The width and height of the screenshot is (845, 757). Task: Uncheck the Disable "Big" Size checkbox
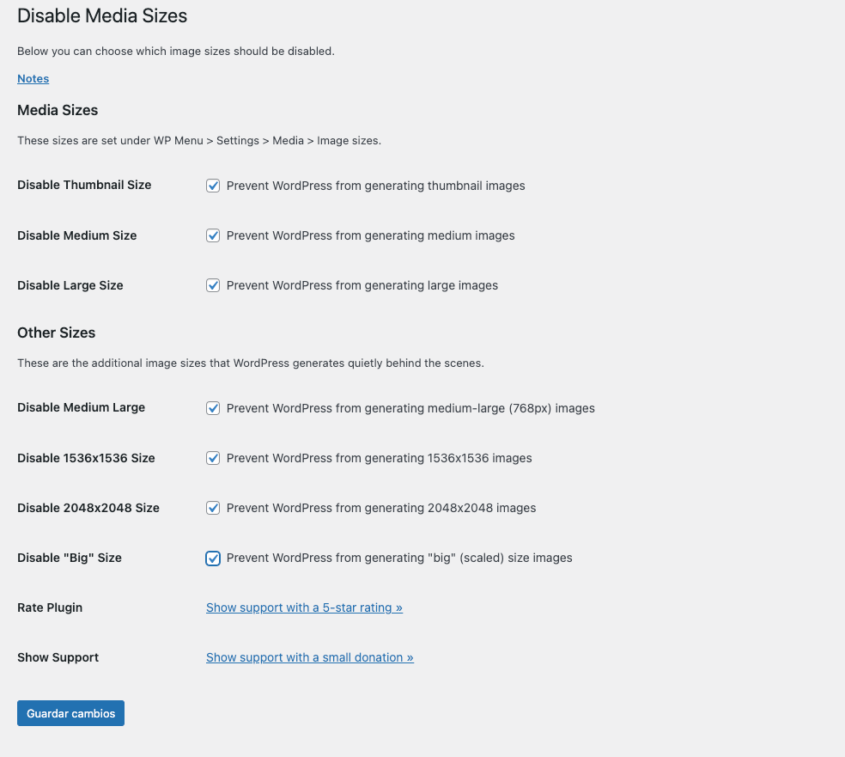213,559
